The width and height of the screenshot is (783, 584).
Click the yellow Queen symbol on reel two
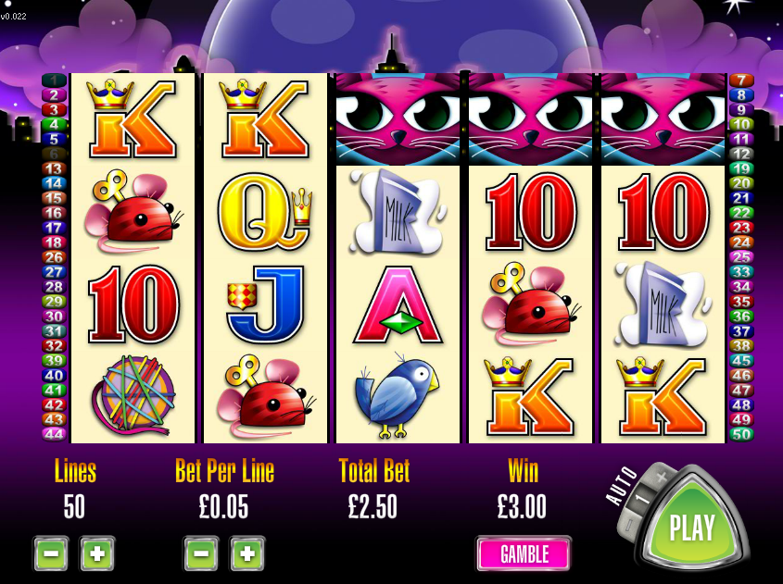(265, 211)
